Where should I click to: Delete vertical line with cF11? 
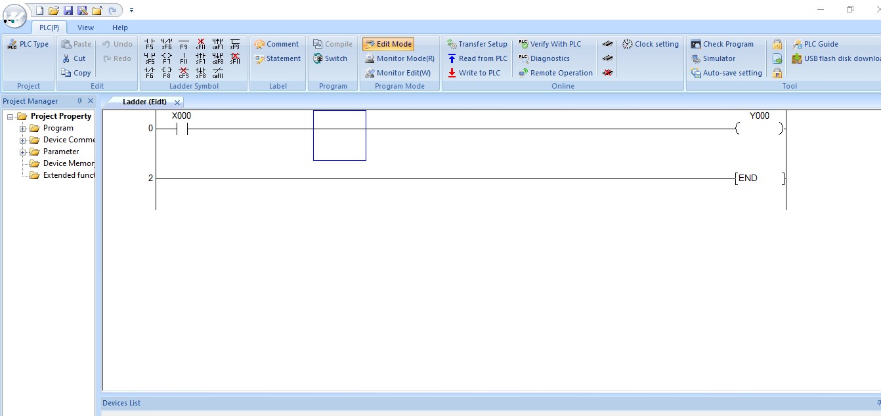[x=201, y=44]
